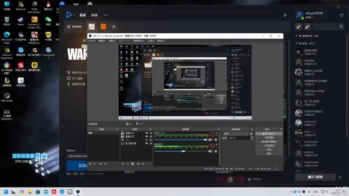This screenshot has width=349, height=196.
Task: Select the OBS Studio desktop icon
Action: (x=7, y=97)
